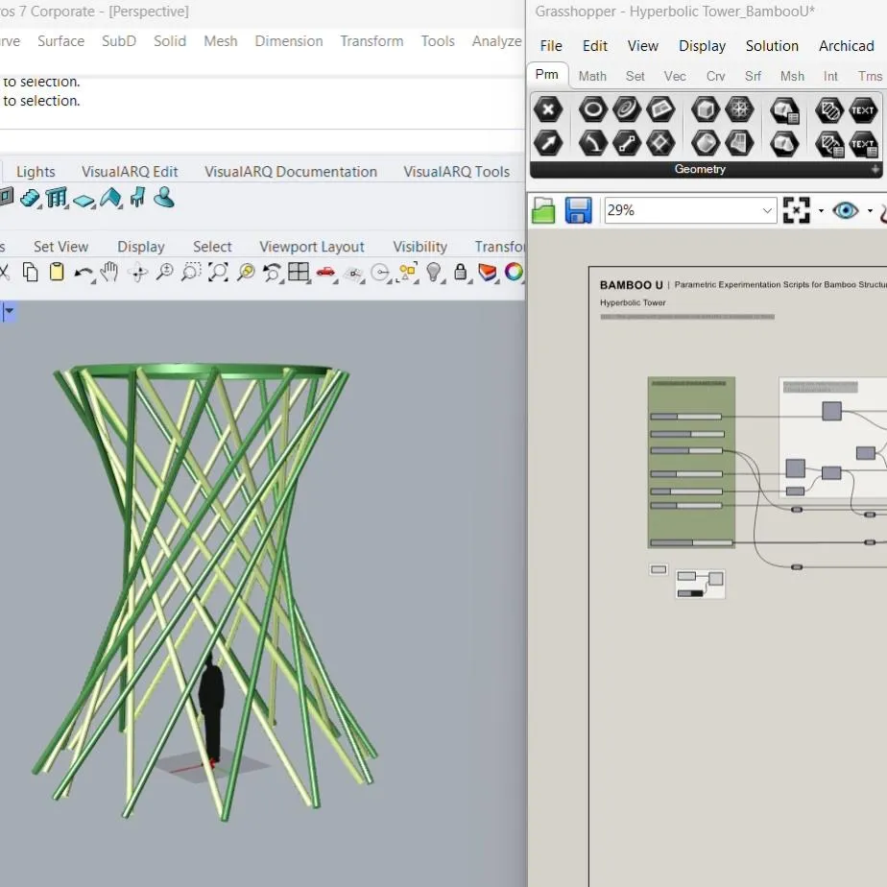
Task: Toggle Grasshopper preview eye icon
Action: coord(845,210)
